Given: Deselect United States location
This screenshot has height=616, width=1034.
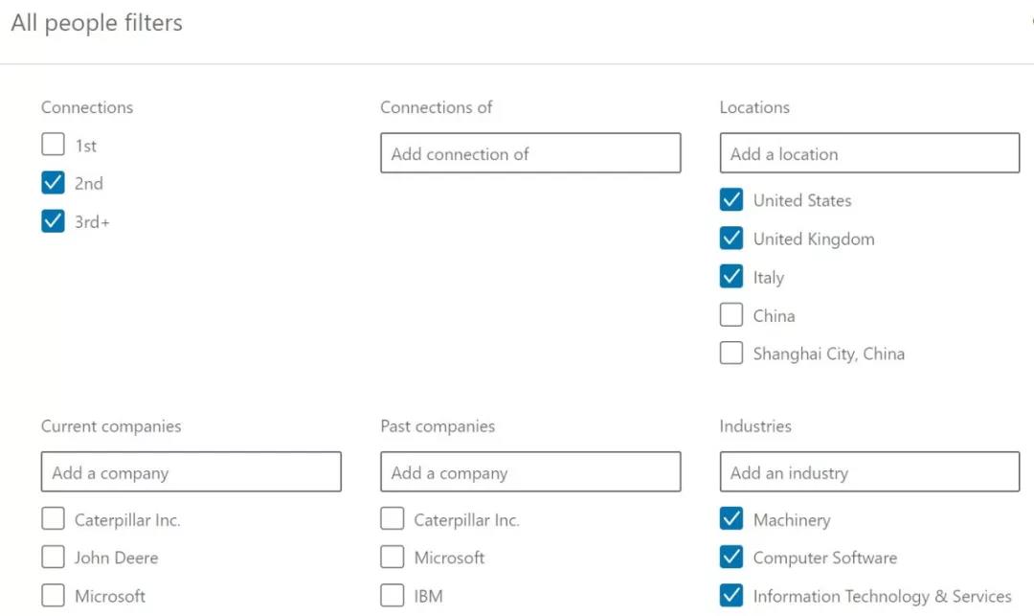Looking at the screenshot, I should [x=731, y=200].
